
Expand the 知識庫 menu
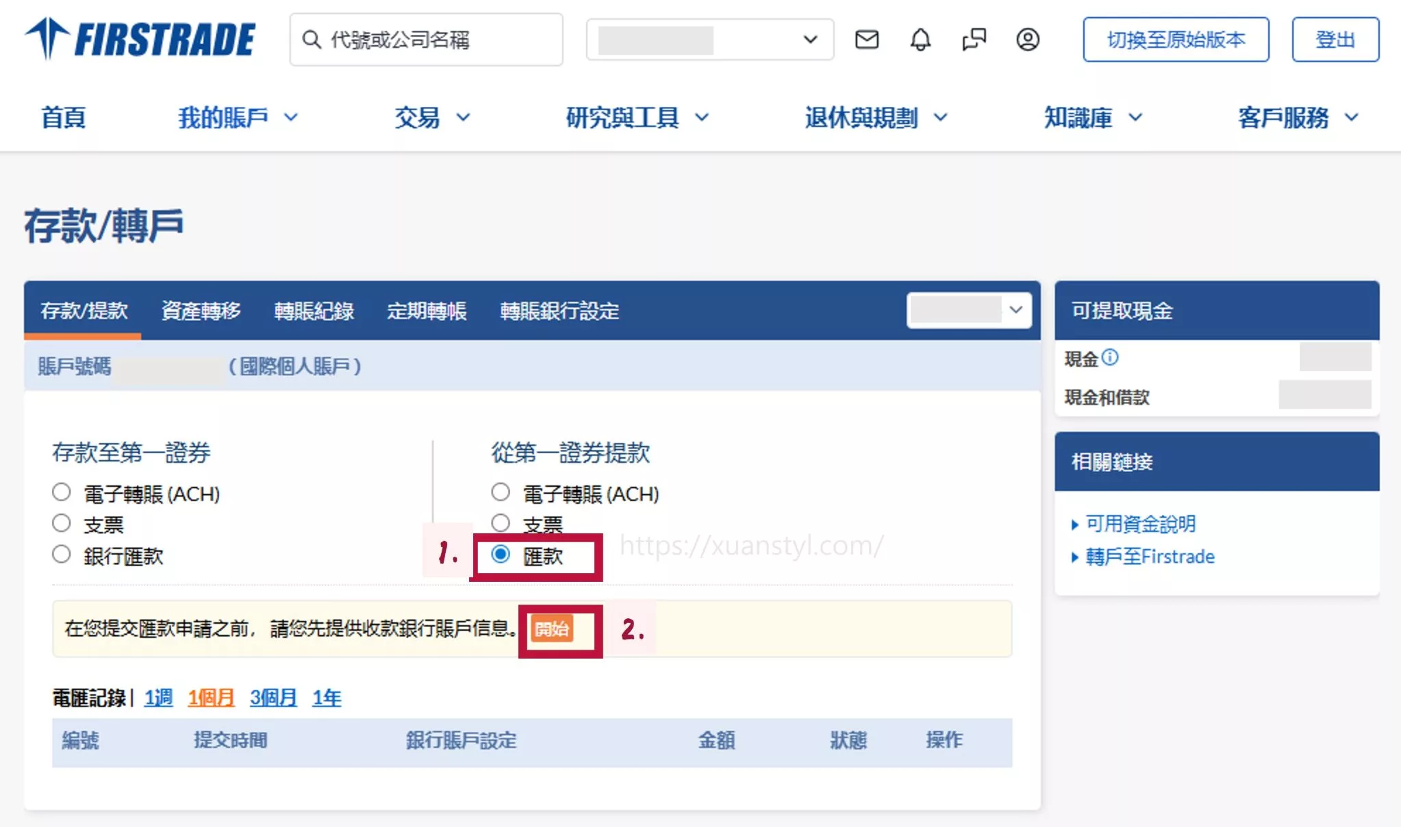tap(1093, 118)
